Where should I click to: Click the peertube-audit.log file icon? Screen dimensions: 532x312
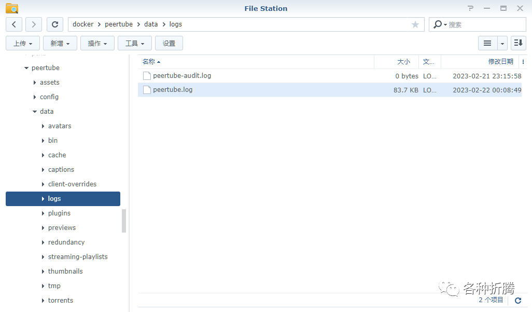coord(147,76)
